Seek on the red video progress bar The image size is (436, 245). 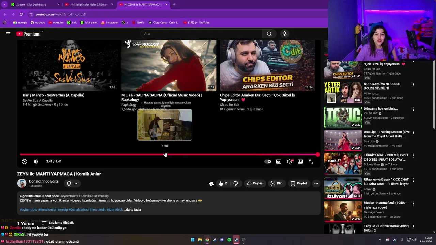(x=169, y=154)
